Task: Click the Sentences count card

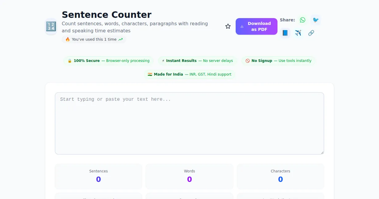Action: 99,176
